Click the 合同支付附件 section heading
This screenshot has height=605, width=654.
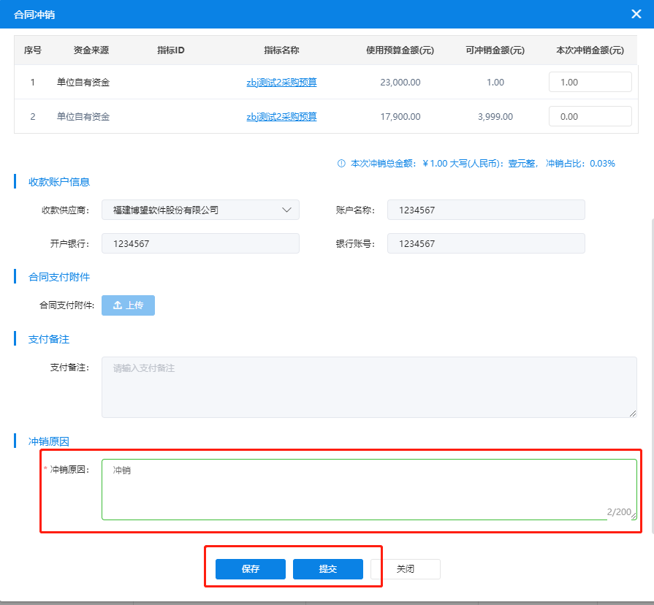tap(58, 277)
